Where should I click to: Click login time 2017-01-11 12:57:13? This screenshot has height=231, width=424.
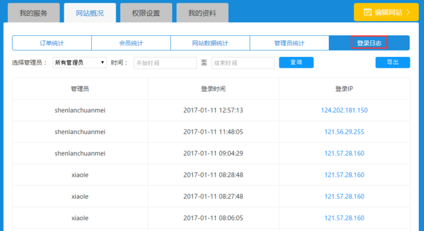(x=213, y=110)
